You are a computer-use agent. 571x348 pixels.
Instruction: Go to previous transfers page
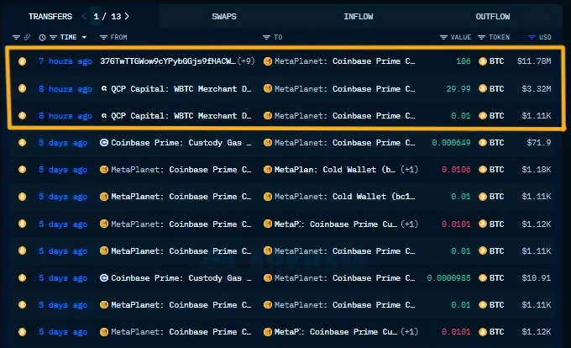84,17
